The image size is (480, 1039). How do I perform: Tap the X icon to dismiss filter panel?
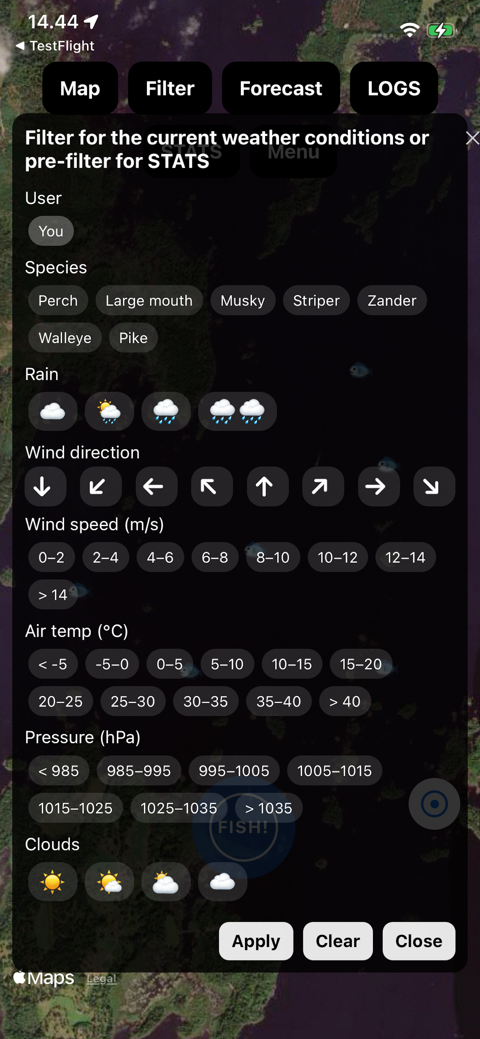(473, 138)
